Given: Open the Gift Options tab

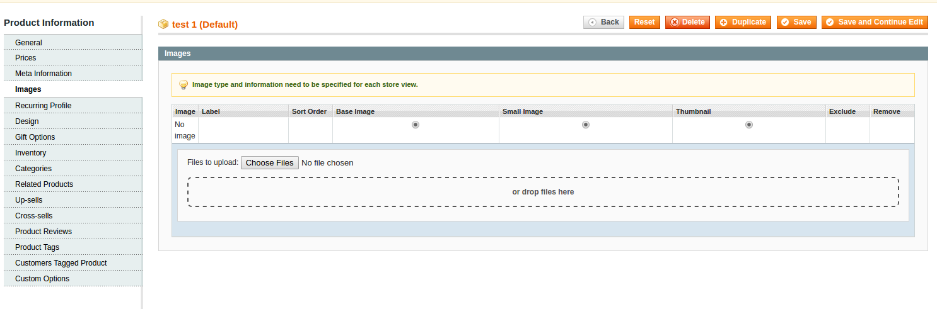Looking at the screenshot, I should pyautogui.click(x=73, y=137).
